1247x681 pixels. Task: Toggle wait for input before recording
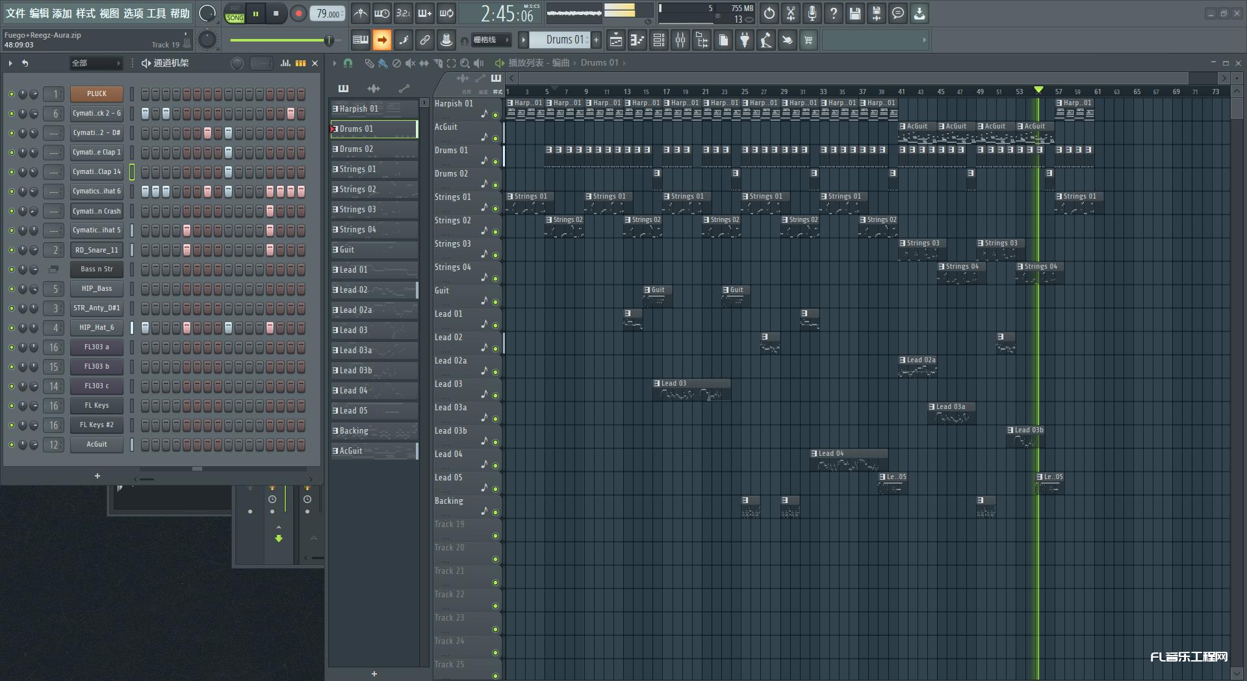point(382,13)
